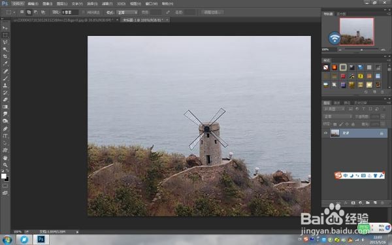This screenshot has width=392, height=245.
Task: Open the Layers panel menu
Action: pyautogui.click(x=389, y=103)
